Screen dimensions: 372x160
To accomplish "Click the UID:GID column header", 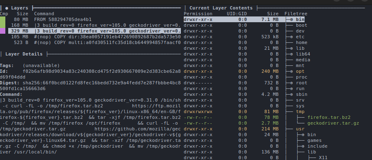I will click(x=237, y=14).
